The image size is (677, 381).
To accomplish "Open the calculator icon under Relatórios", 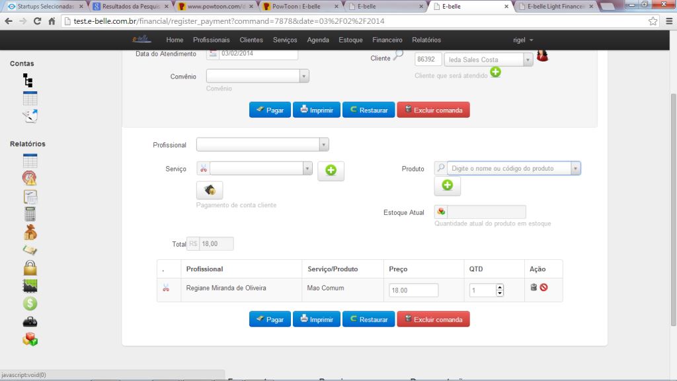I will [x=30, y=214].
